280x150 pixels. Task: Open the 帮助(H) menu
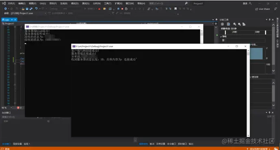pyautogui.click(x=141, y=3)
